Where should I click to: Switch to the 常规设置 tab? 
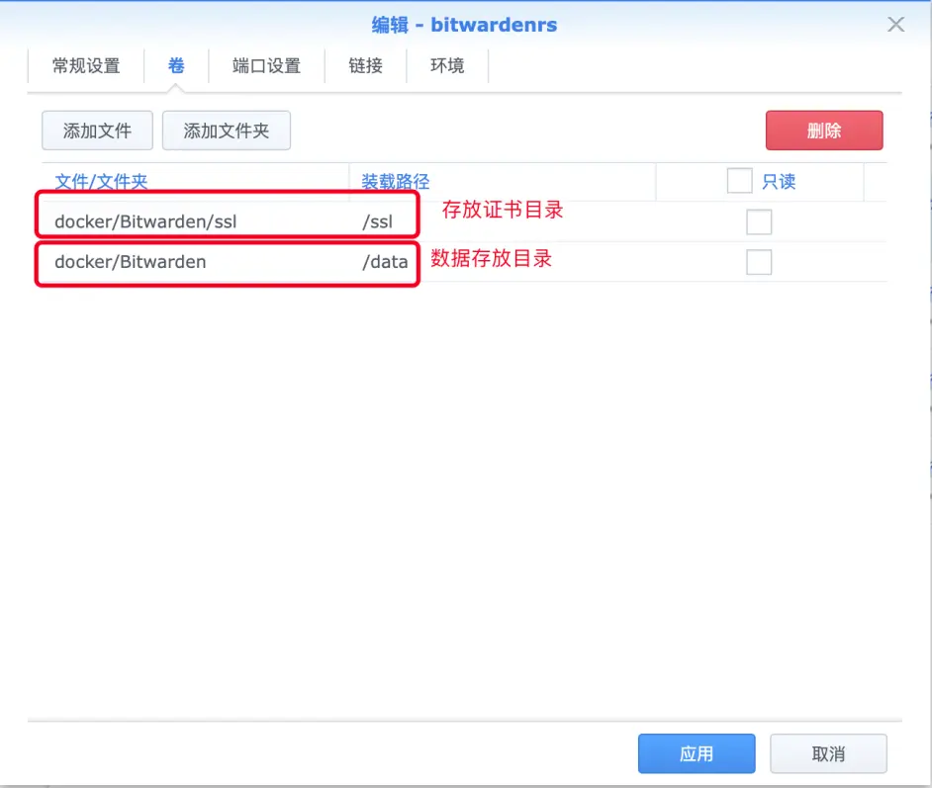click(x=86, y=65)
